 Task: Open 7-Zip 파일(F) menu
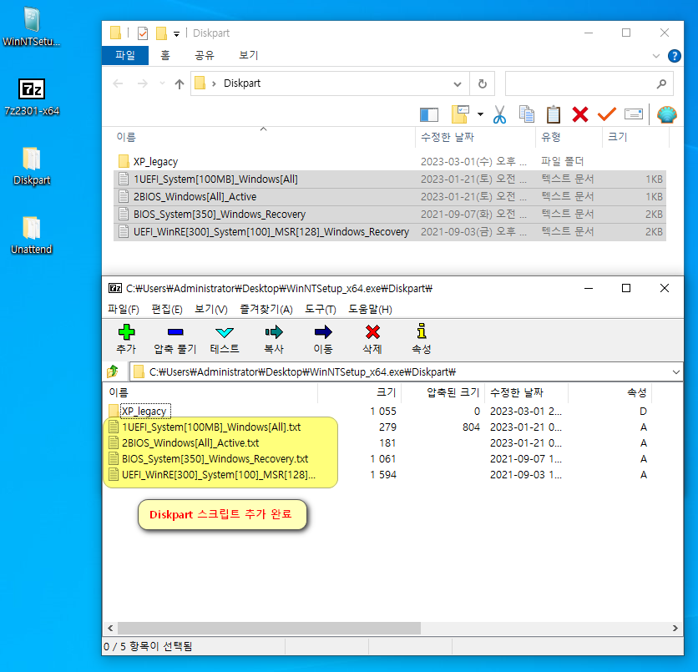tap(124, 310)
